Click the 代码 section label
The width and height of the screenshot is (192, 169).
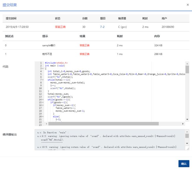point(5,67)
